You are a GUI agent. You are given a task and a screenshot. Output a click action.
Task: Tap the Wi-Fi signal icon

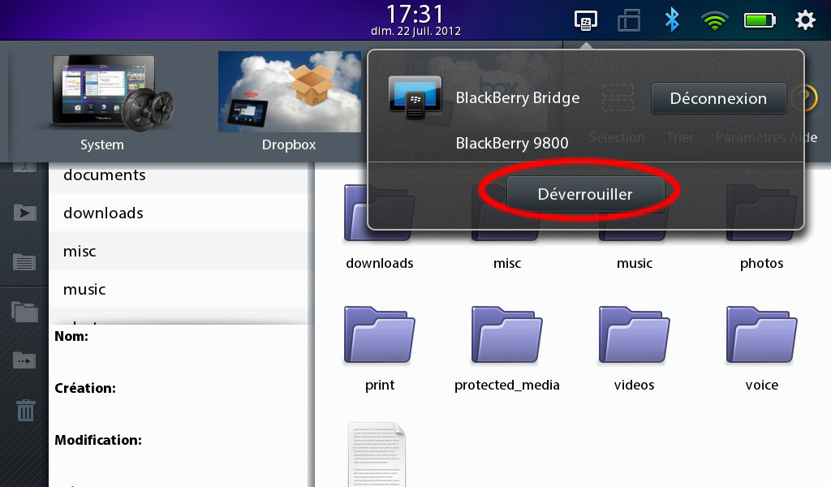[x=714, y=21]
